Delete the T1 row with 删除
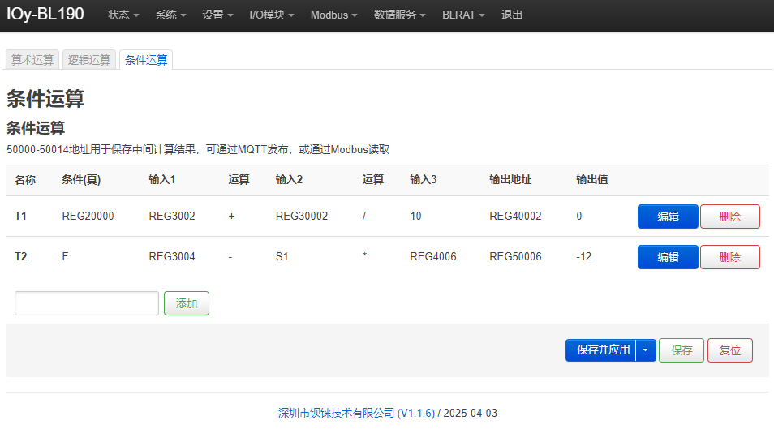774x429 pixels. point(729,217)
